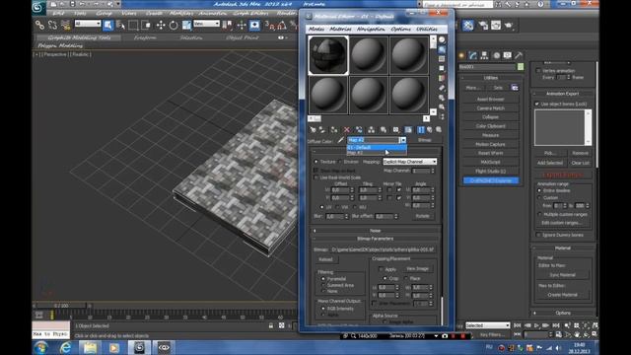Click the bitmap file path button
Viewport: 631px width, 355px height.
click(x=383, y=249)
